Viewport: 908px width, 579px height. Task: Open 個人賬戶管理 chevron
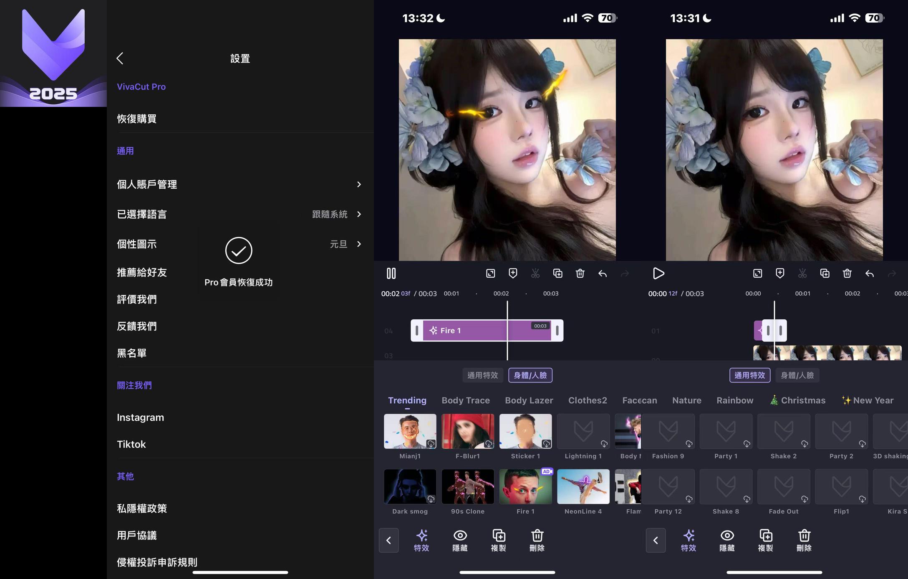(x=359, y=185)
